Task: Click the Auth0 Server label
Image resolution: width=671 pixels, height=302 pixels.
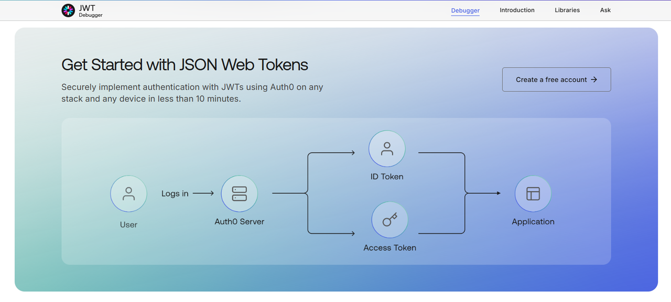Action: (240, 222)
